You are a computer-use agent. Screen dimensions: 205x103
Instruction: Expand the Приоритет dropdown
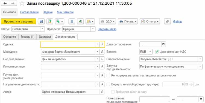[93, 29]
